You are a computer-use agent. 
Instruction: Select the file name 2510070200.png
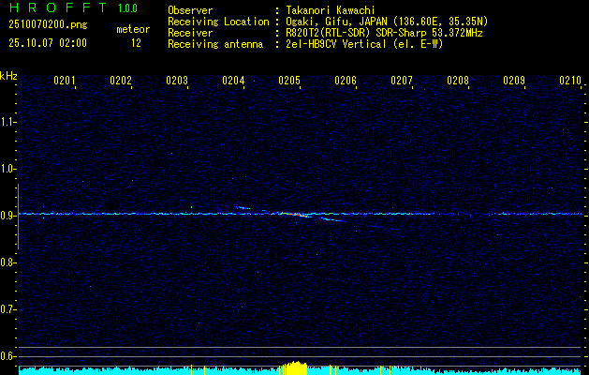[48, 25]
